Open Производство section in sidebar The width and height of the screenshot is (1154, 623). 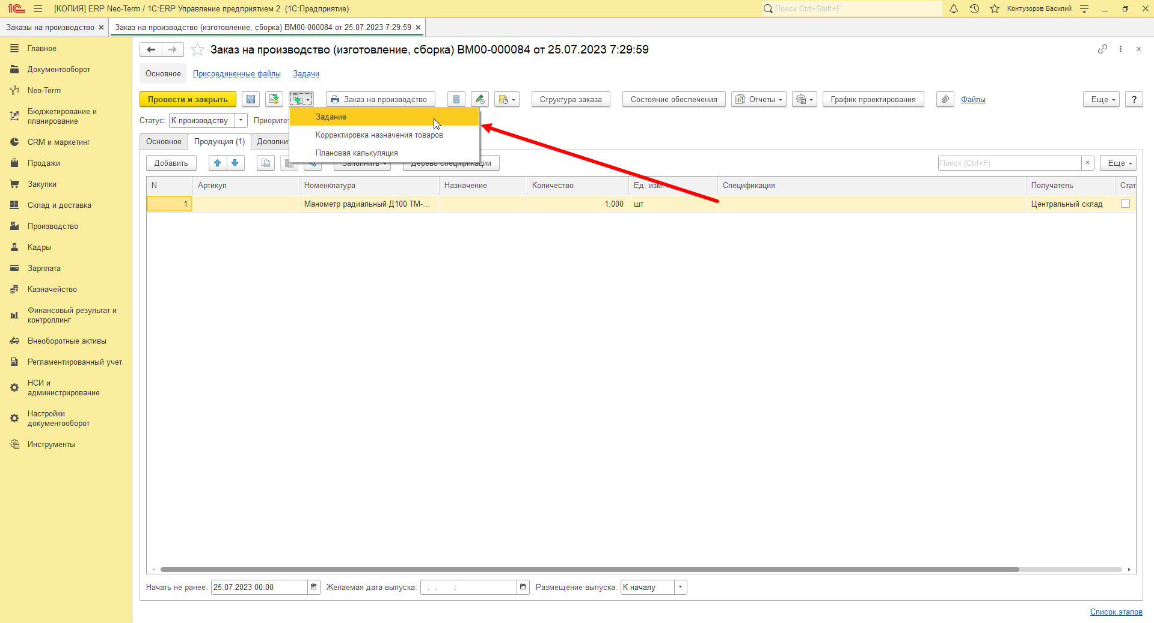(53, 226)
